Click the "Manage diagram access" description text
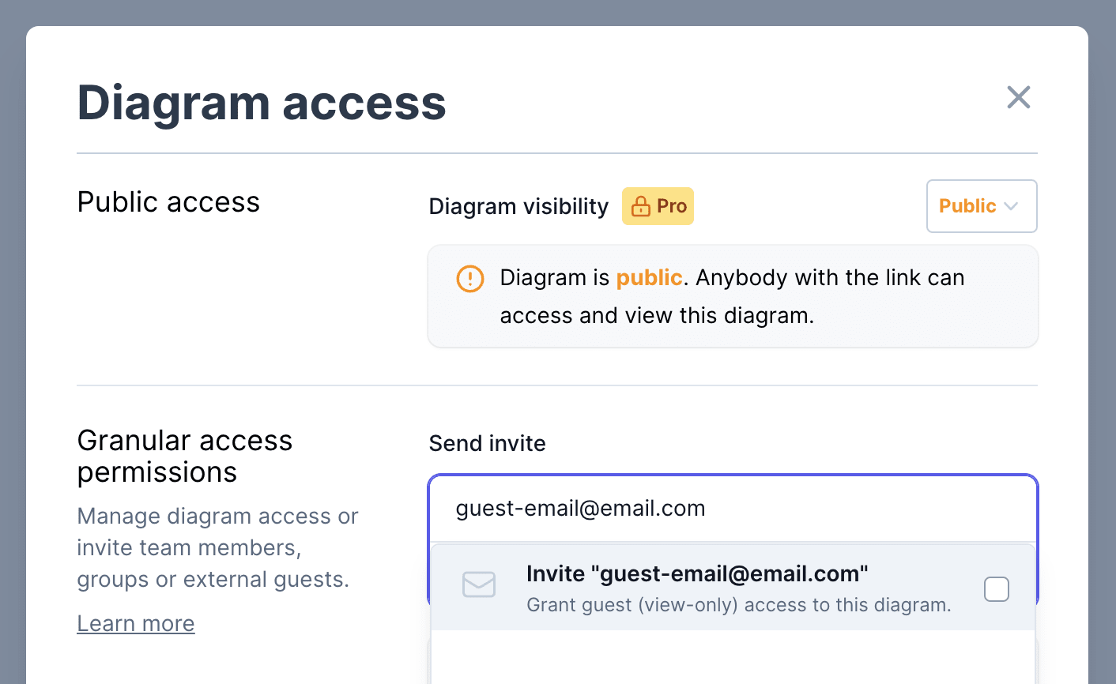 tap(217, 547)
